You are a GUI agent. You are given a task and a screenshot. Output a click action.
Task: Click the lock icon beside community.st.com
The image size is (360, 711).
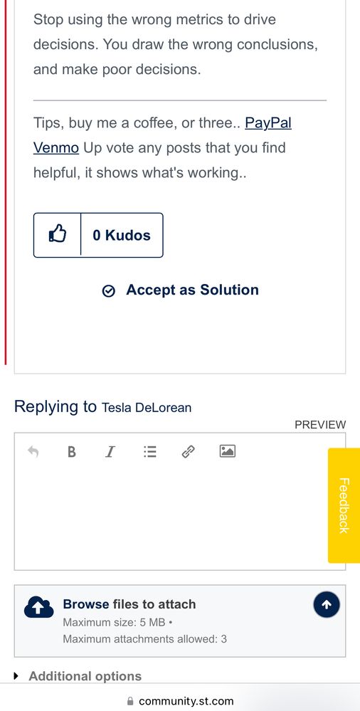pos(131,701)
